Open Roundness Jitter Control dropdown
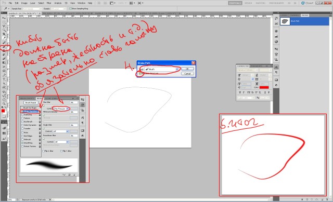Screen dimensions: 333x202 click(62, 142)
